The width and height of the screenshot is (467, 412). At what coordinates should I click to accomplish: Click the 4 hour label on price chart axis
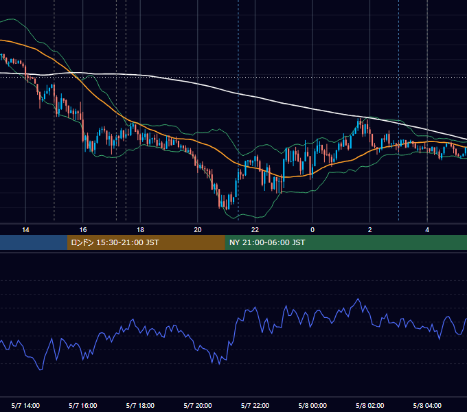click(427, 230)
